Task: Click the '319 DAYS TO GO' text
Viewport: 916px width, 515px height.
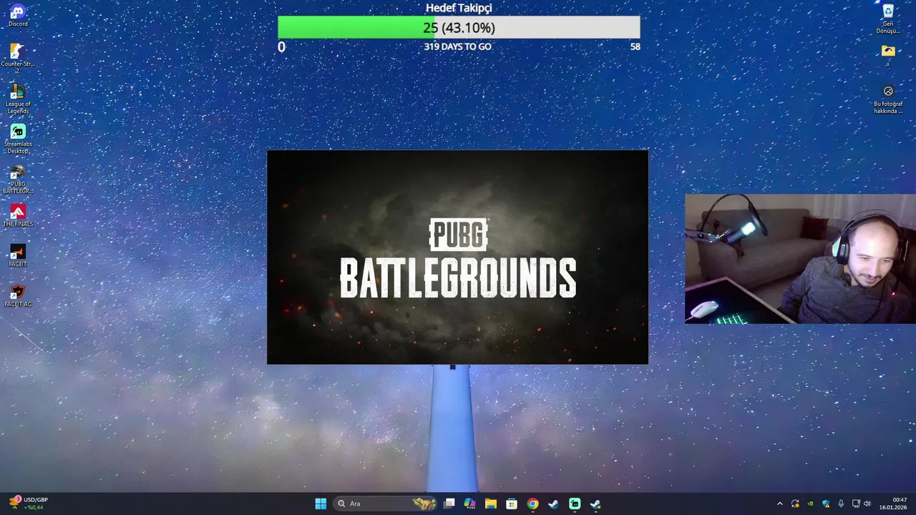Action: tap(457, 46)
